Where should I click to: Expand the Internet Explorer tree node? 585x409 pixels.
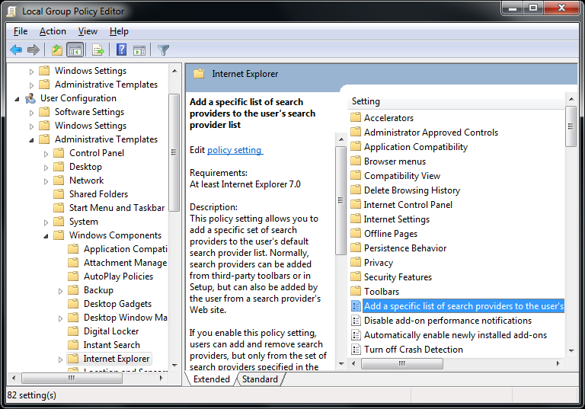tap(60, 359)
